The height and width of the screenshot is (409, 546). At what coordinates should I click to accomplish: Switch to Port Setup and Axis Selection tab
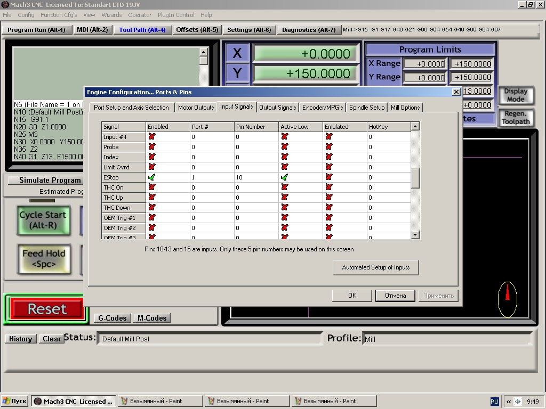[131, 108]
